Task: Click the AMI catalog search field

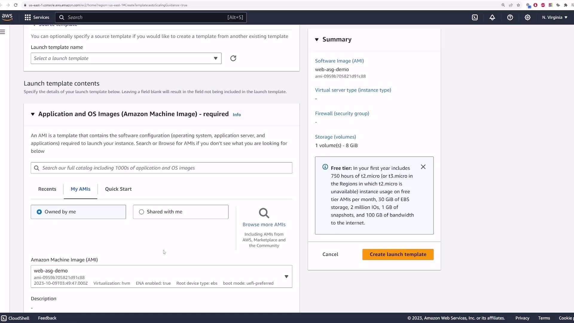Action: tap(161, 168)
